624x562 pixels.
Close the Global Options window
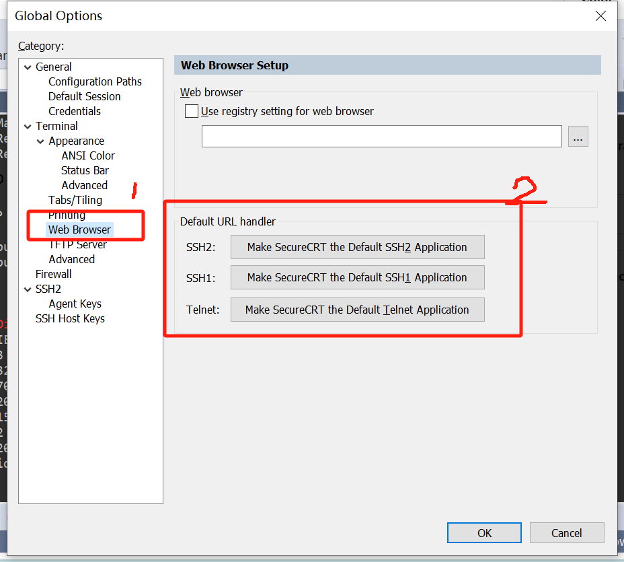pyautogui.click(x=600, y=15)
